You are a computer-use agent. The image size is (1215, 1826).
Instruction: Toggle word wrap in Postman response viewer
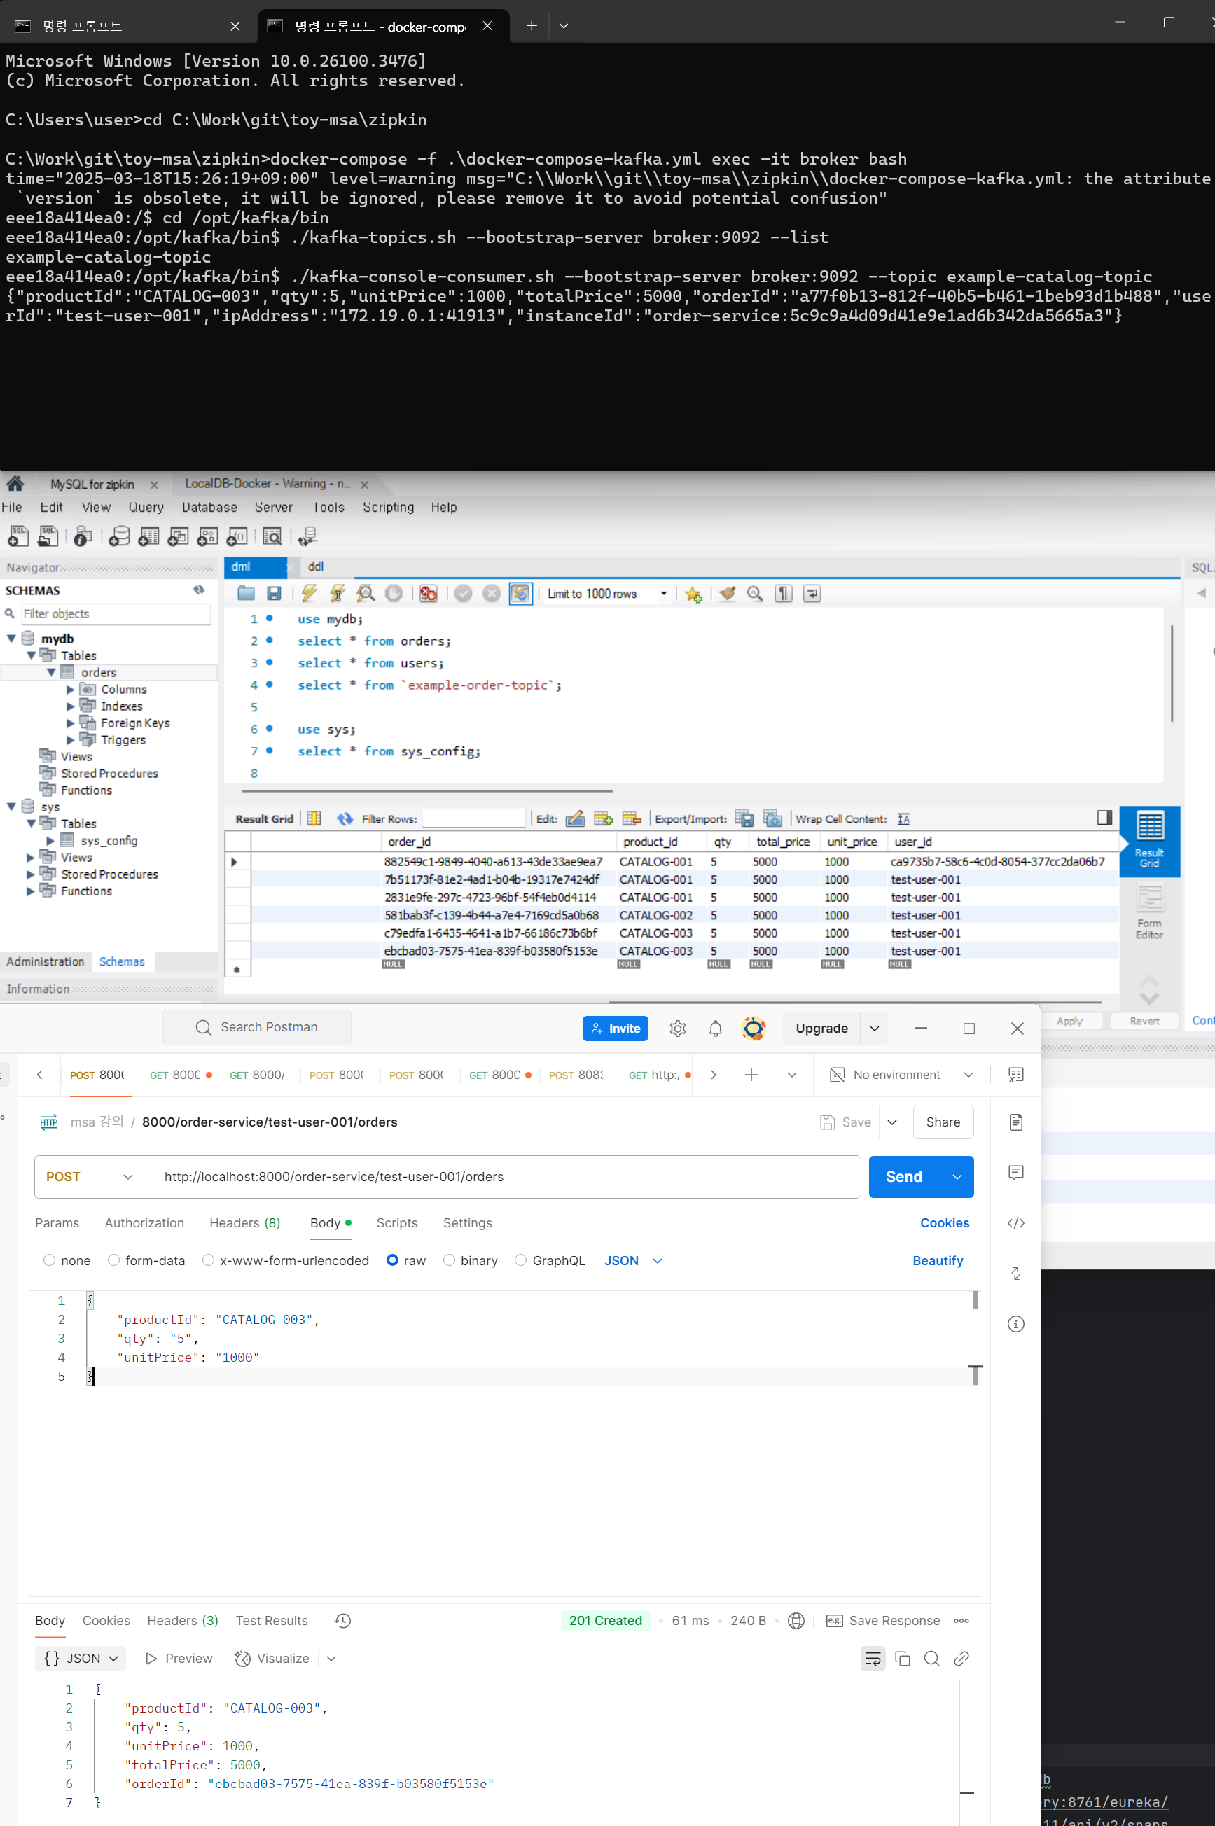point(873,1658)
